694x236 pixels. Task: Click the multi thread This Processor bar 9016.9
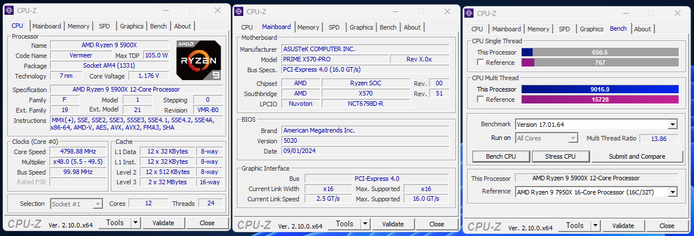click(600, 89)
